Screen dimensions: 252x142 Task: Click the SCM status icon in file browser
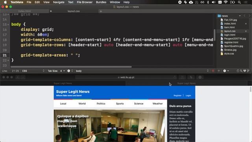(x=248, y=71)
